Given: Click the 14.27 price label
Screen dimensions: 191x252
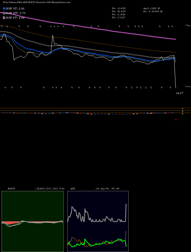Looking at the screenshot, I should 180,93.
